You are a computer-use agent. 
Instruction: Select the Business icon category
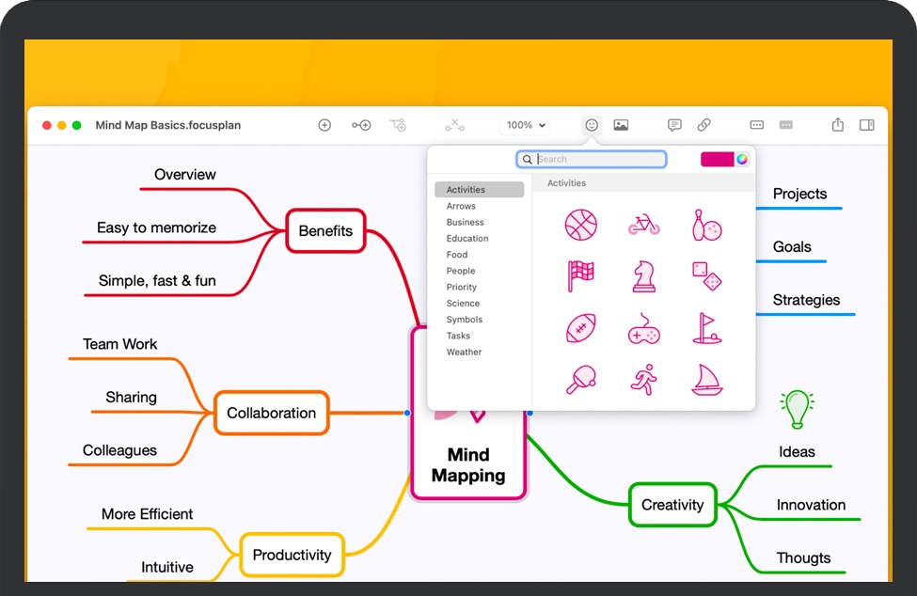(466, 223)
